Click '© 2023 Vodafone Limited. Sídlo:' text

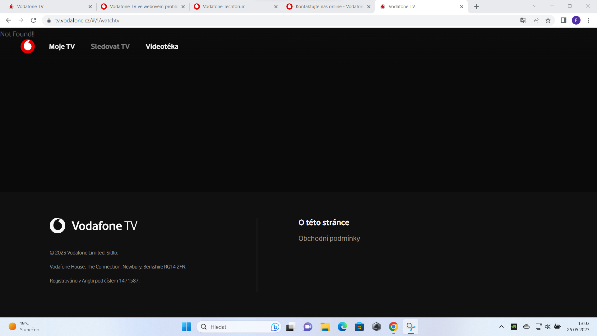pyautogui.click(x=84, y=253)
